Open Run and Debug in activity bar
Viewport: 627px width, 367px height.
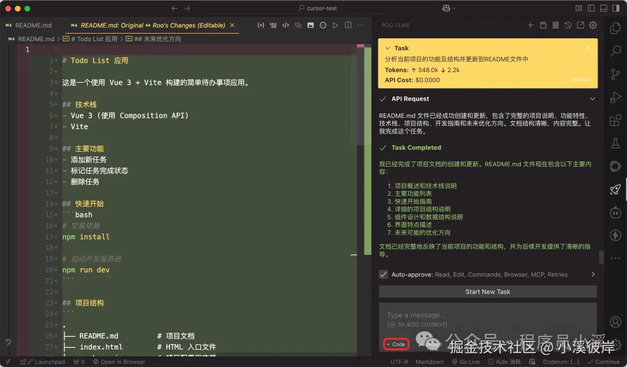(x=615, y=97)
